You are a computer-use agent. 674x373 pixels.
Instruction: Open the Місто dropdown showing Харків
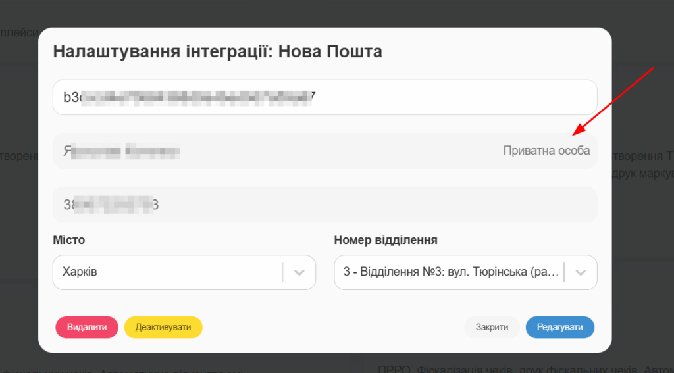pos(184,272)
